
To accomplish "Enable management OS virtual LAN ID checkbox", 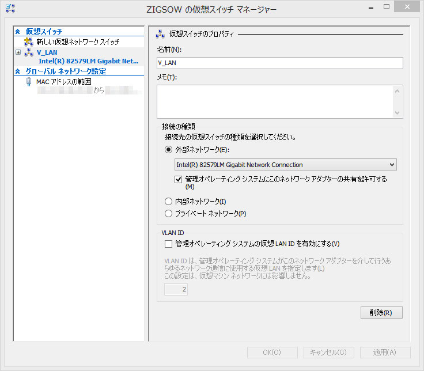I will [168, 244].
